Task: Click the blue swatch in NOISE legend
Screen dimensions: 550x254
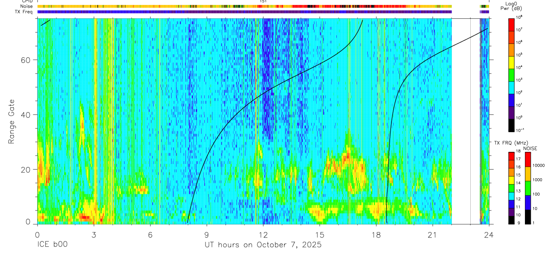Action: [528, 202]
